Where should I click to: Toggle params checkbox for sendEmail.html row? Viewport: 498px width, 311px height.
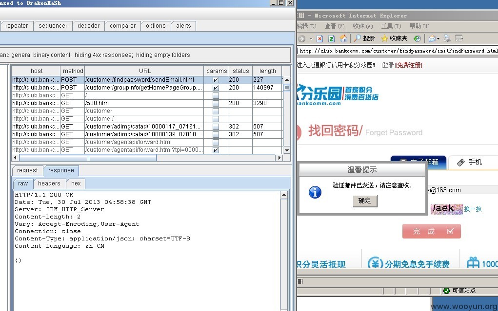point(216,80)
